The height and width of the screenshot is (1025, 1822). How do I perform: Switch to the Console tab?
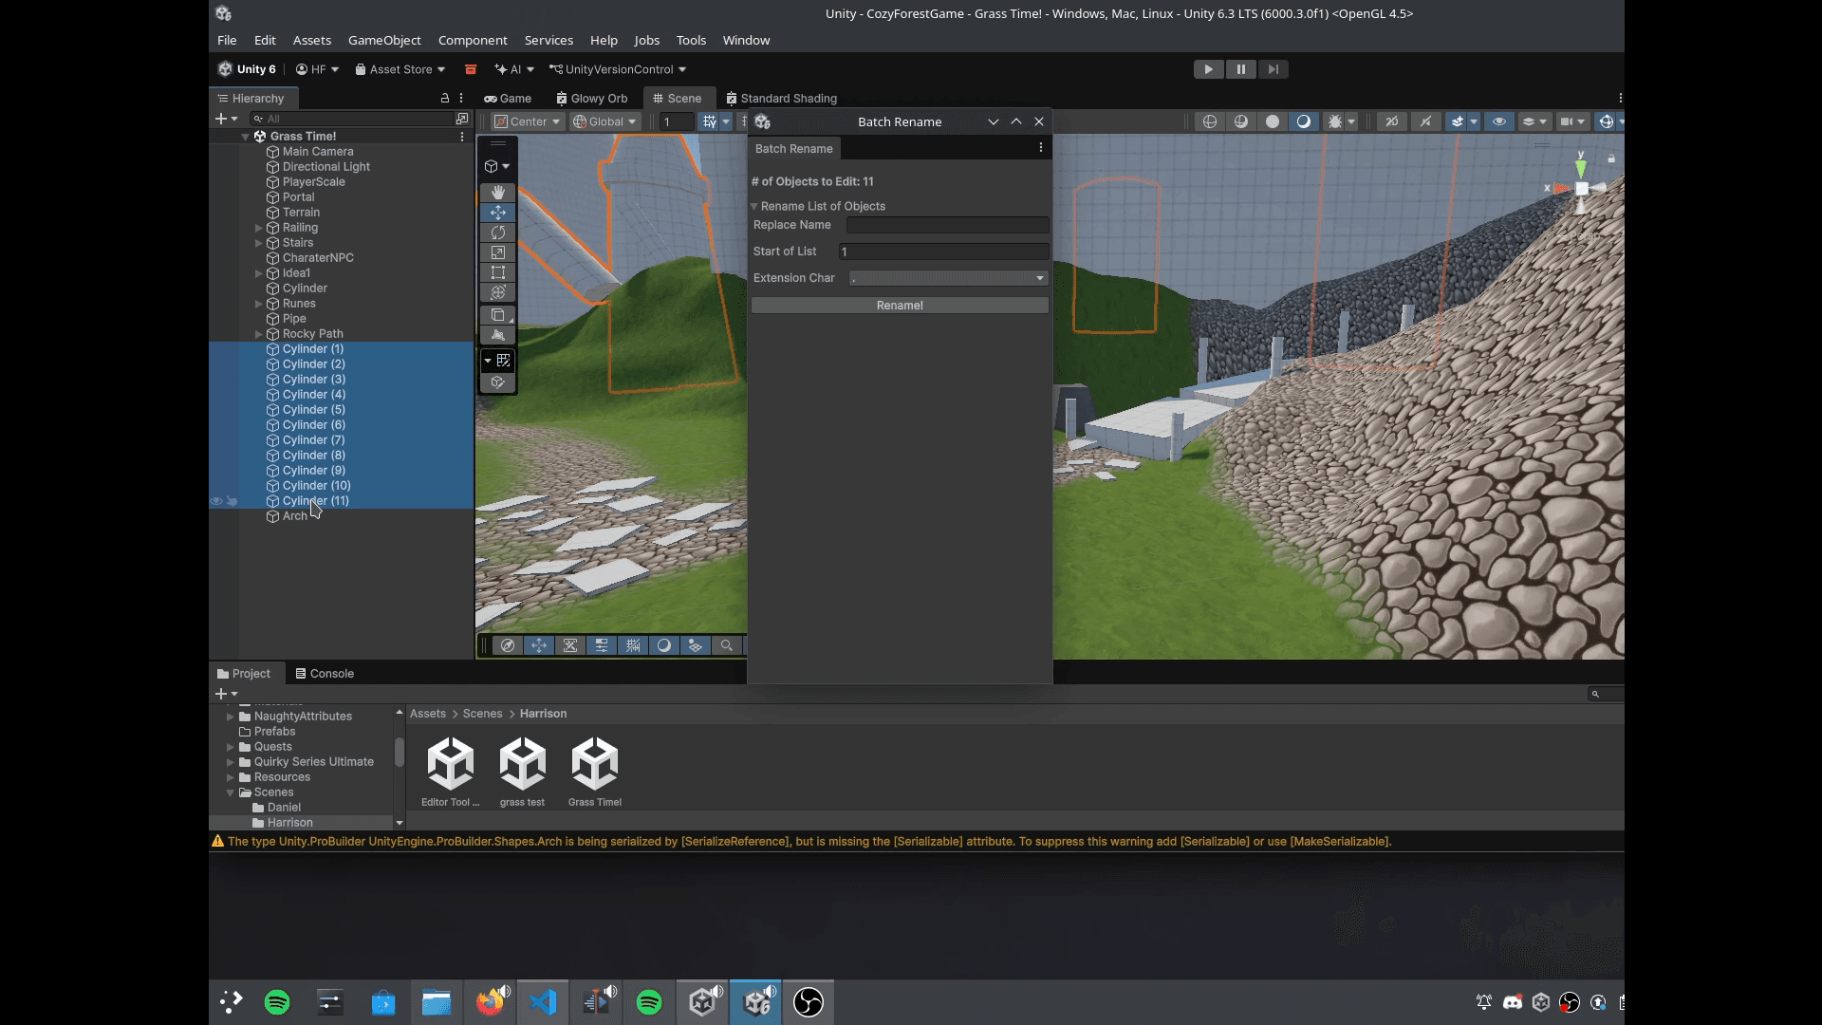point(324,674)
